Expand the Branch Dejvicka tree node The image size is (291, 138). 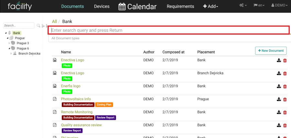(x=11, y=53)
